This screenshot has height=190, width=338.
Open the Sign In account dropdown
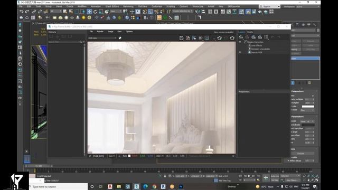pos(269,7)
